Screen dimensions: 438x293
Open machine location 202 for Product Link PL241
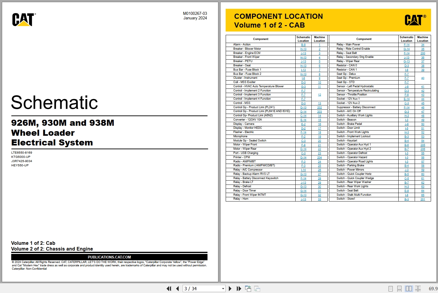(319, 108)
